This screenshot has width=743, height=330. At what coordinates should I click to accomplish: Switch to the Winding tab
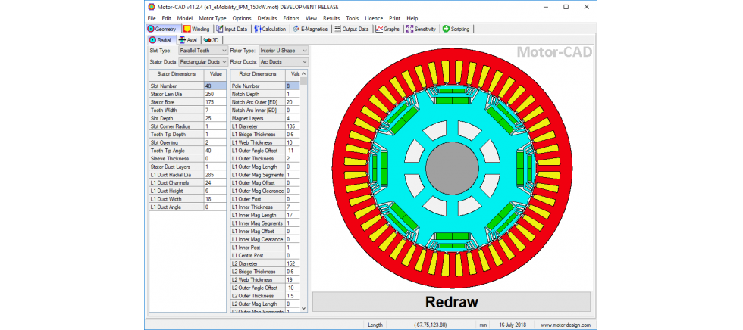coord(196,29)
